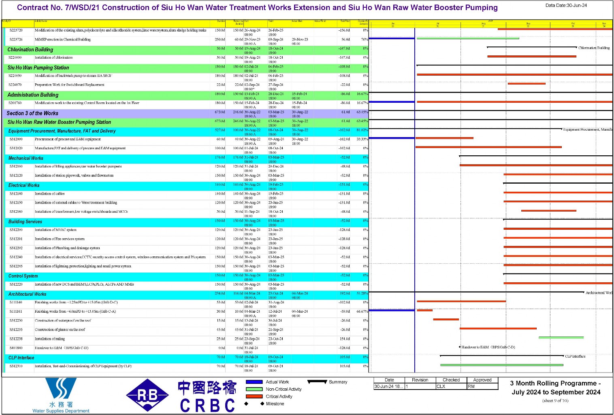The image size is (614, 415).
Task: Click the contract title heading
Action: (257, 7)
